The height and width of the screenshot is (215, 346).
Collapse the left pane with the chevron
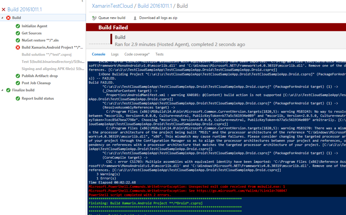click(82, 1)
